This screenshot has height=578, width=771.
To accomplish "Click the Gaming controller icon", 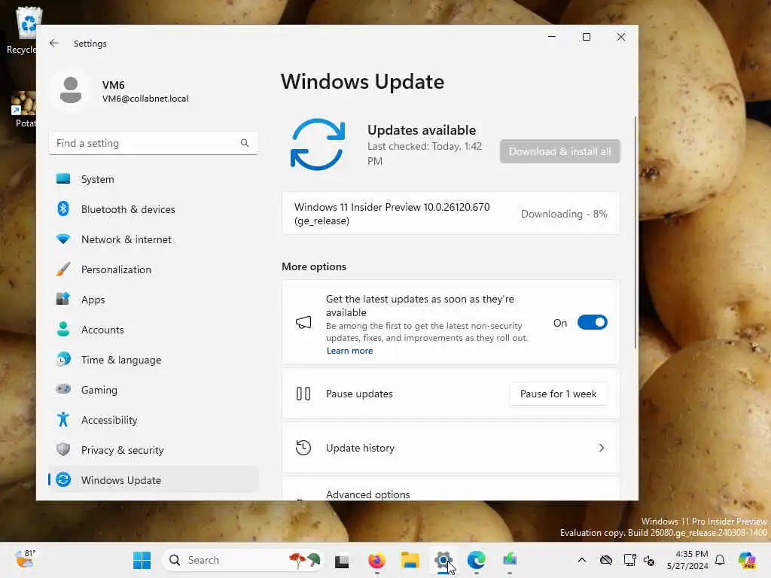I will 63,389.
